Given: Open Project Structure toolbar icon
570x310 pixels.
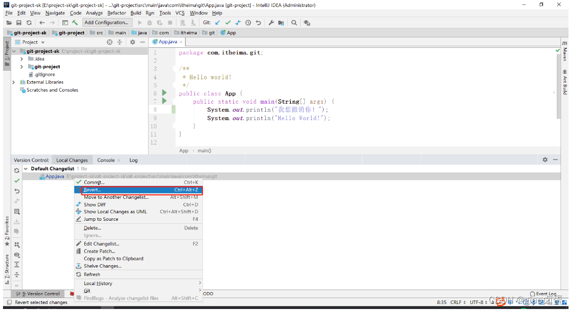Looking at the screenshot, I should click(x=281, y=22).
